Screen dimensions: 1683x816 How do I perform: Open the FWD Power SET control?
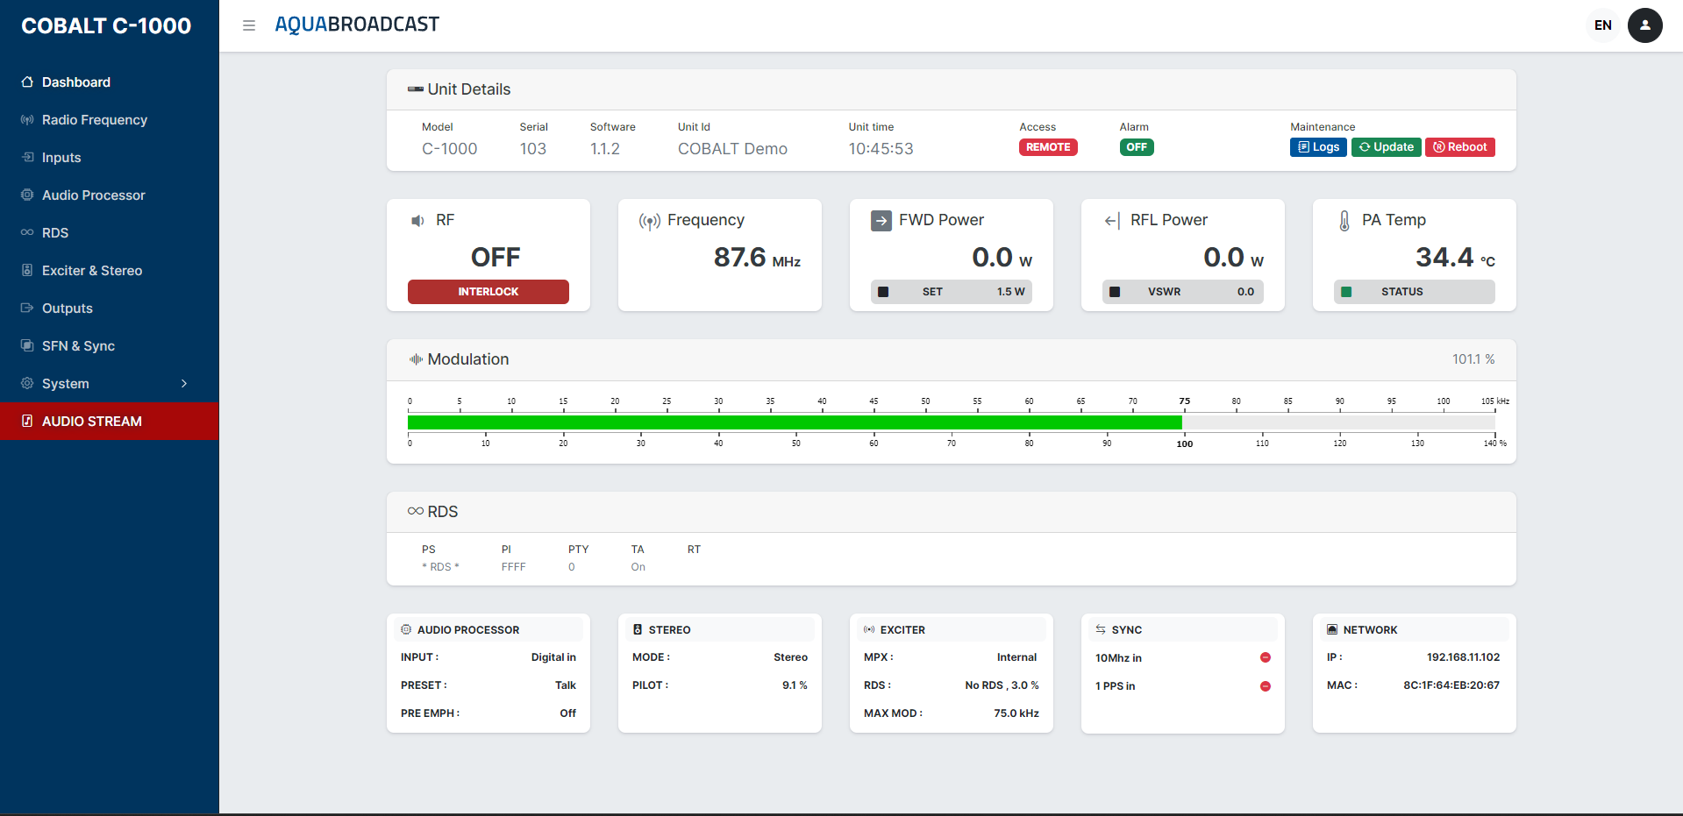pos(951,292)
